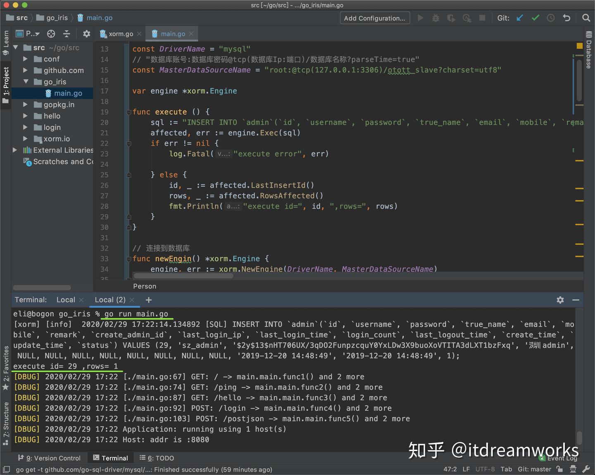Click the terminal vertical scrollbar thumb
The image size is (595, 475).
(x=579, y=438)
